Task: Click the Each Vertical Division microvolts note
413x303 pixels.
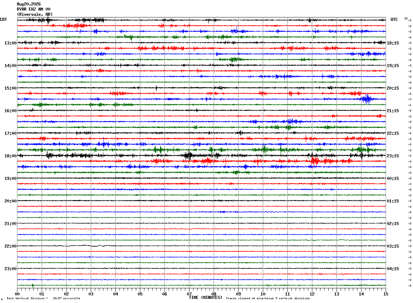Action: pos(43,299)
